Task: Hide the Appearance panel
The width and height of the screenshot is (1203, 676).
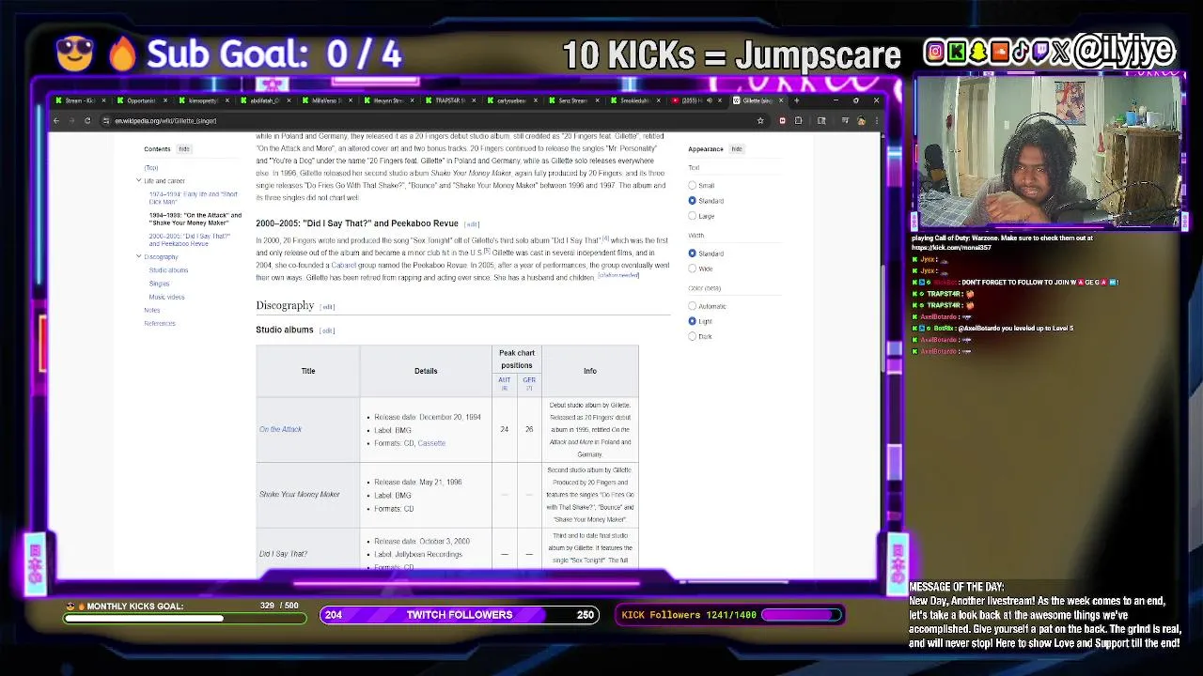Action: coord(737,149)
